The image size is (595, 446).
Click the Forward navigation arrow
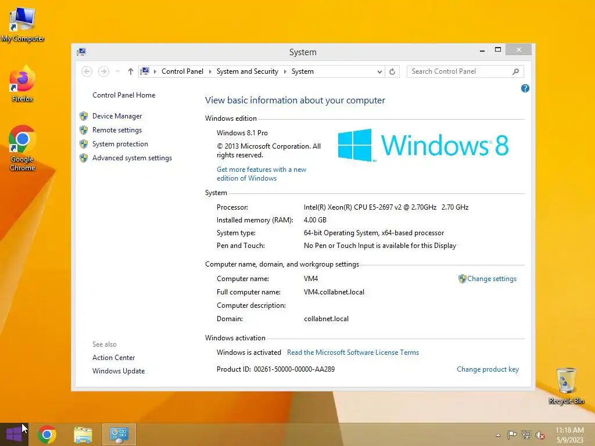coord(103,71)
